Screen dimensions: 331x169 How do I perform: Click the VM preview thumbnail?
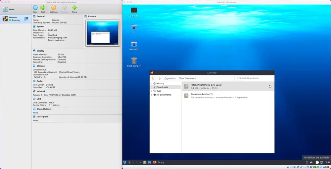pyautogui.click(x=103, y=33)
